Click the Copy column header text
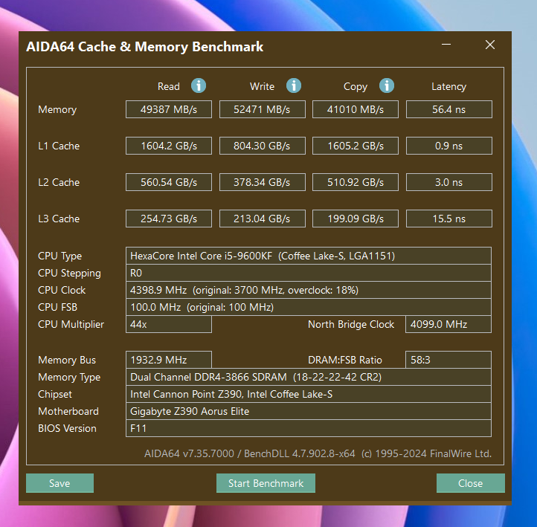This screenshot has width=537, height=527. pyautogui.click(x=356, y=86)
